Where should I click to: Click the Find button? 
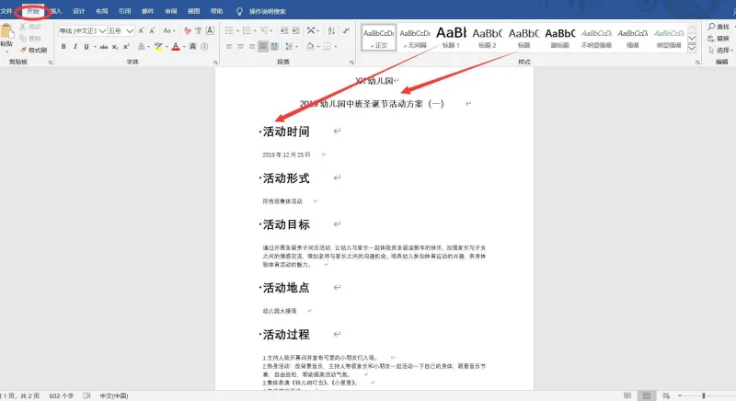click(x=719, y=27)
